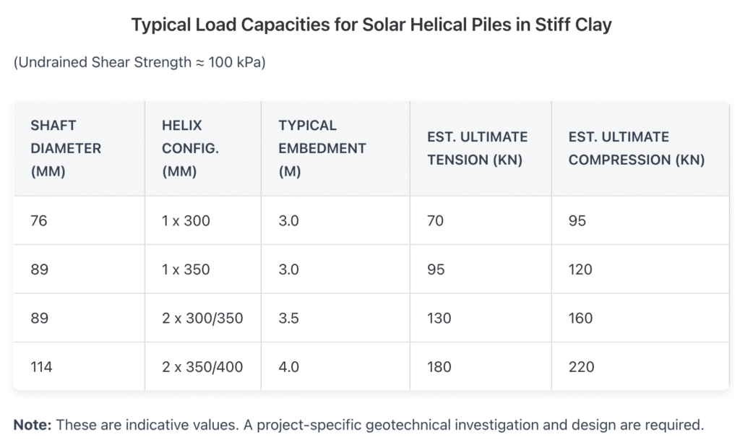Image resolution: width=740 pixels, height=445 pixels.
Task: Click the 160 compression value cell
Action: (580, 318)
